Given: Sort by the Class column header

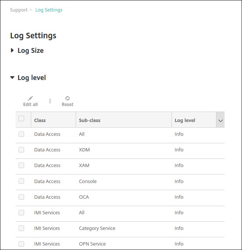Looking at the screenshot, I should pyautogui.click(x=40, y=121).
